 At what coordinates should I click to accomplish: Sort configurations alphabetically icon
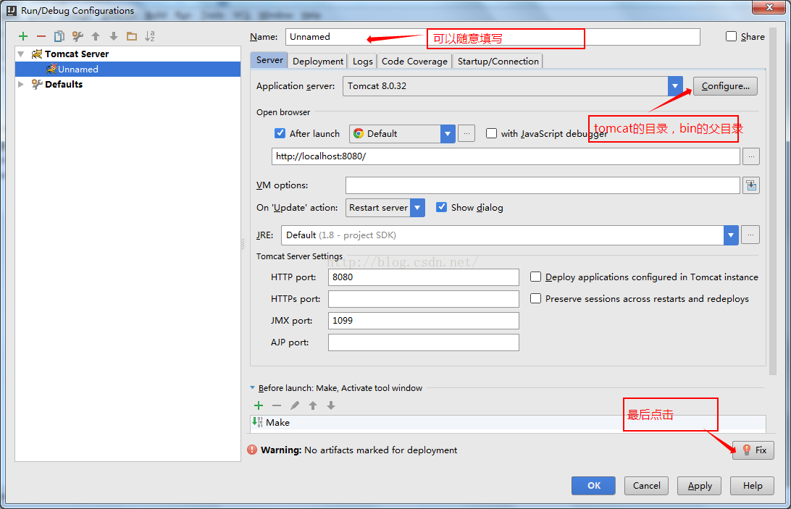coord(150,36)
